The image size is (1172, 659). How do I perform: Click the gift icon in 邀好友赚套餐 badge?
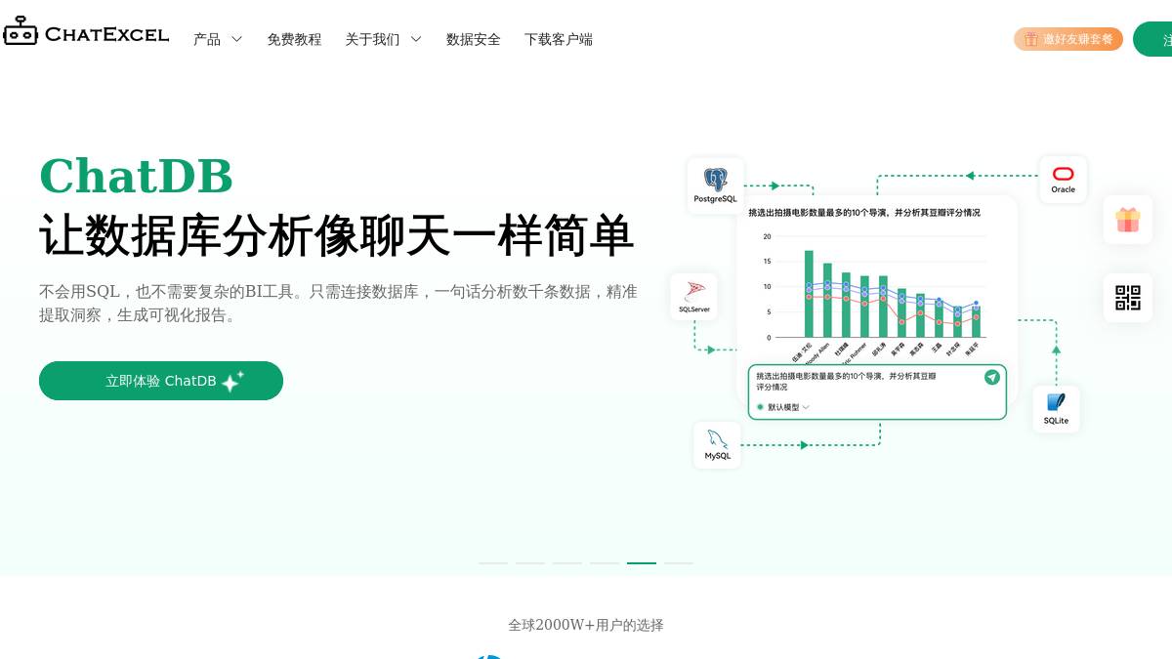click(x=1030, y=39)
